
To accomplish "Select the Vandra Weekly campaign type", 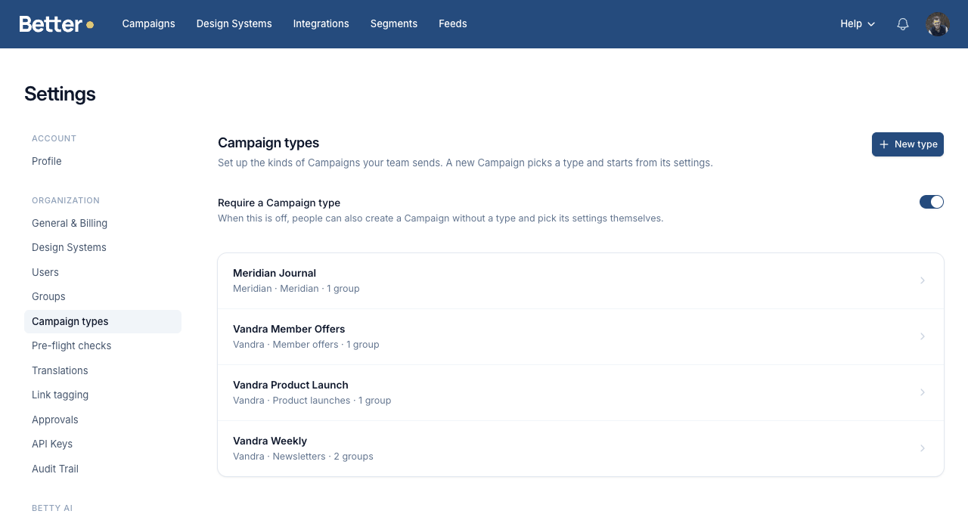I will [x=581, y=448].
